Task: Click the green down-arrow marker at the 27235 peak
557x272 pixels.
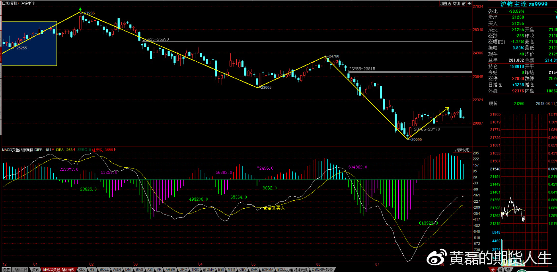Action: (x=80, y=9)
